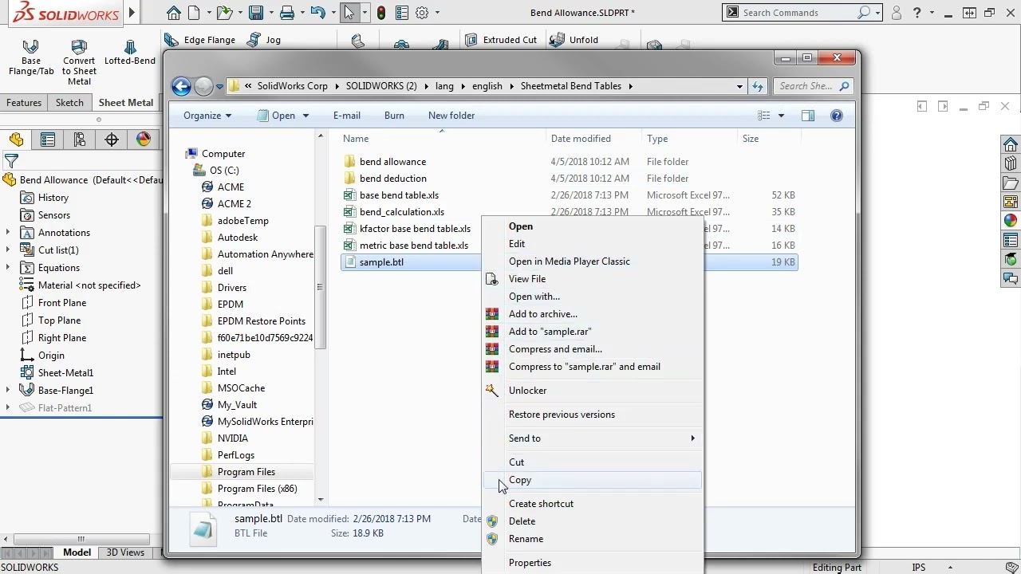Expand the SOLIDWORKS menu flyout arrow
The image size is (1021, 574).
(x=132, y=13)
